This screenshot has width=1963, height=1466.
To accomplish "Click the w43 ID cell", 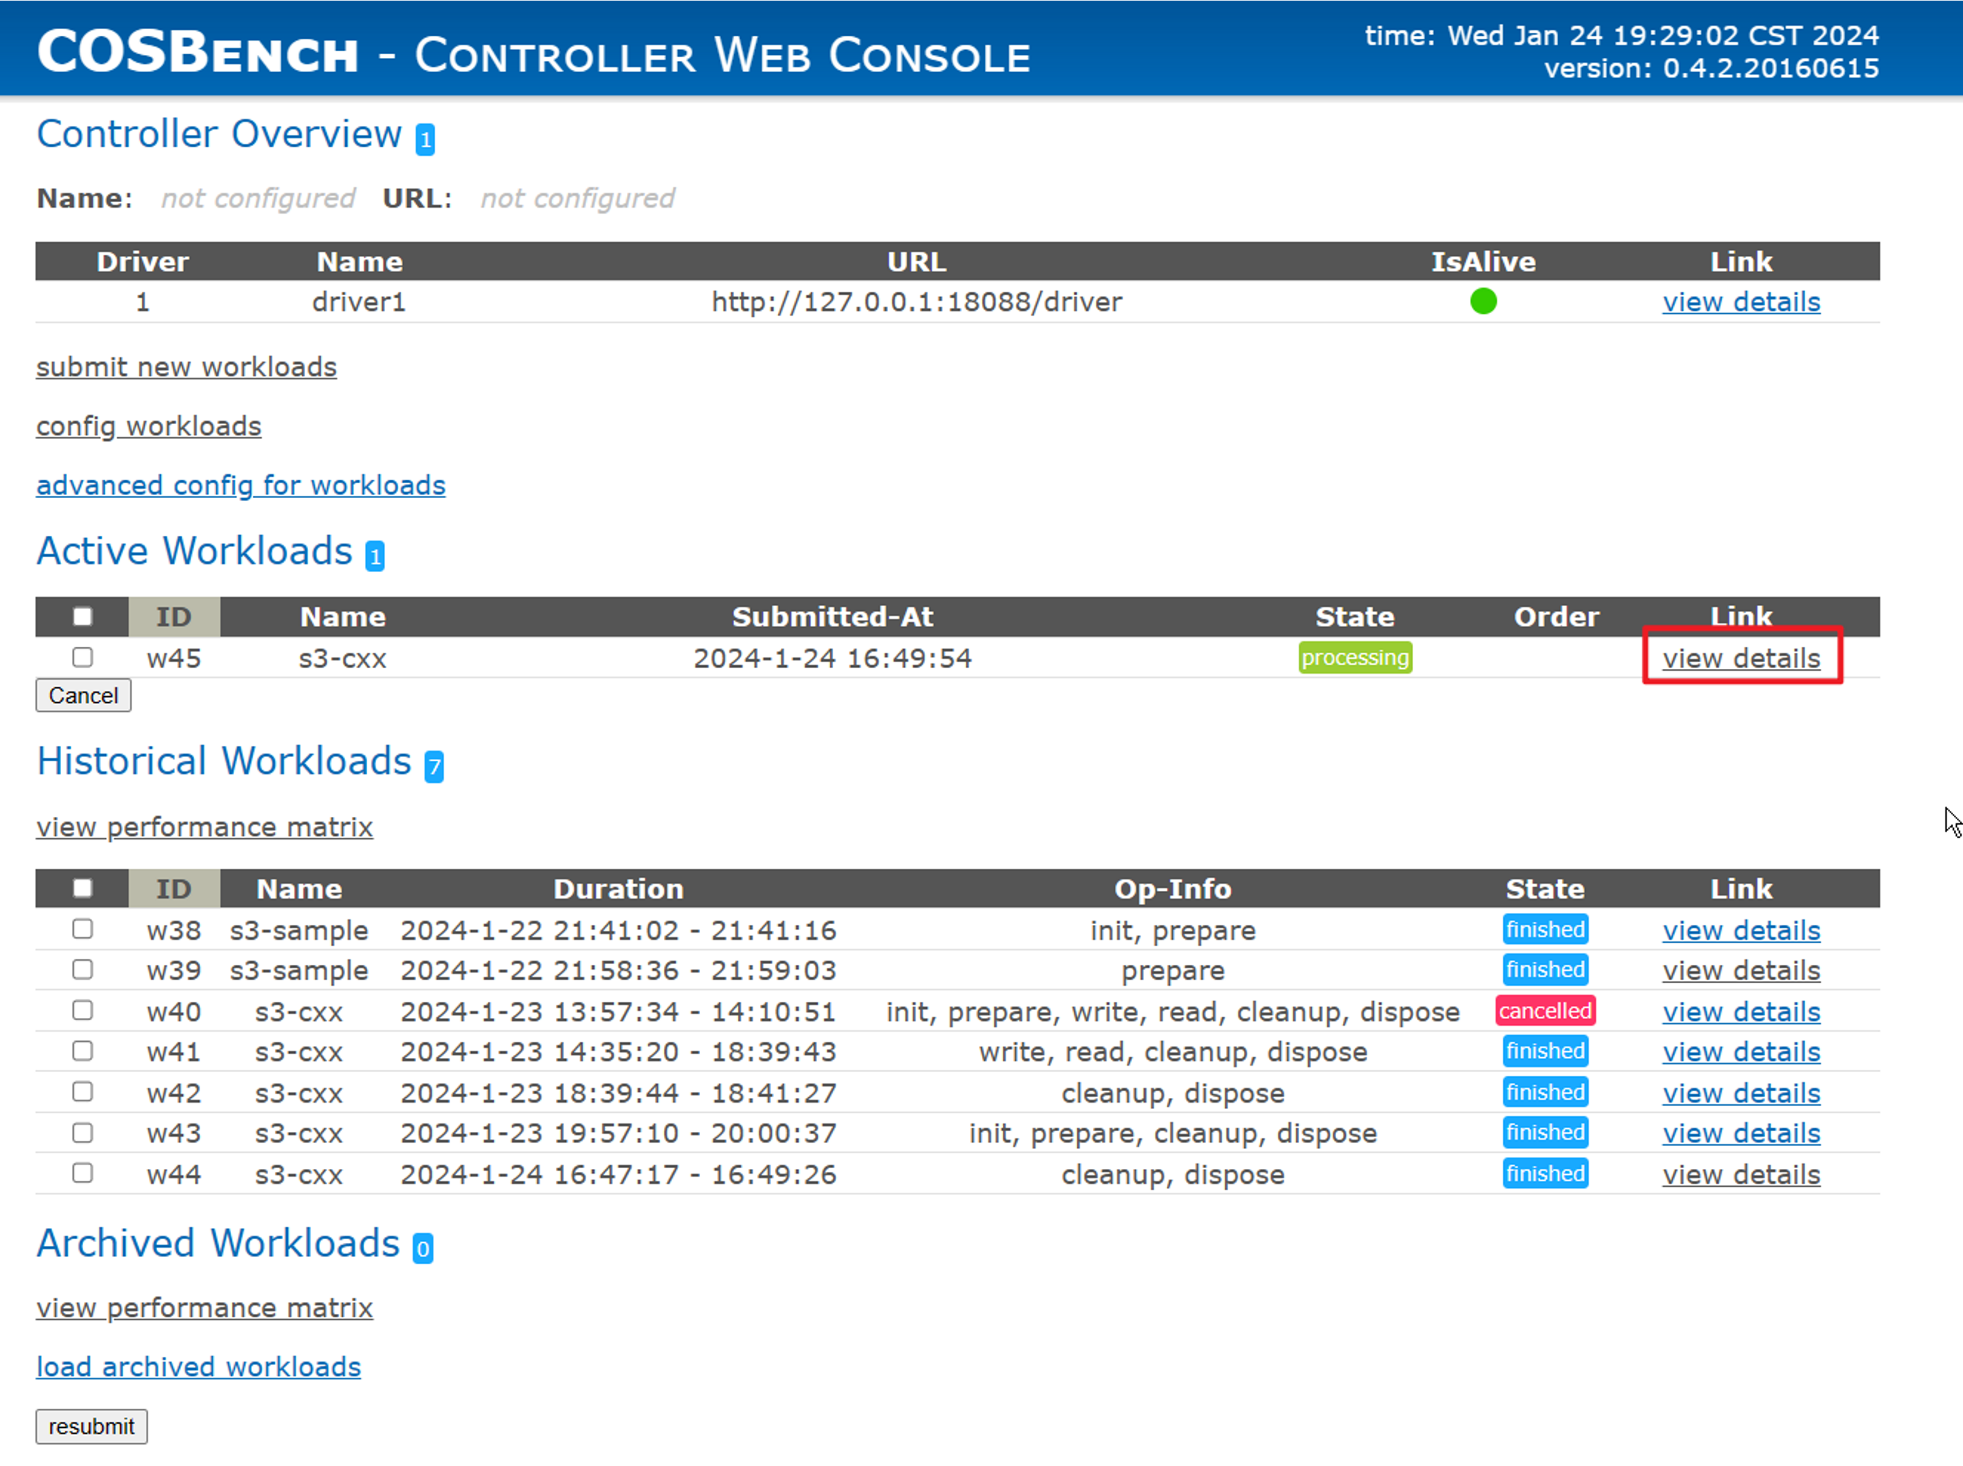I will pyautogui.click(x=174, y=1134).
